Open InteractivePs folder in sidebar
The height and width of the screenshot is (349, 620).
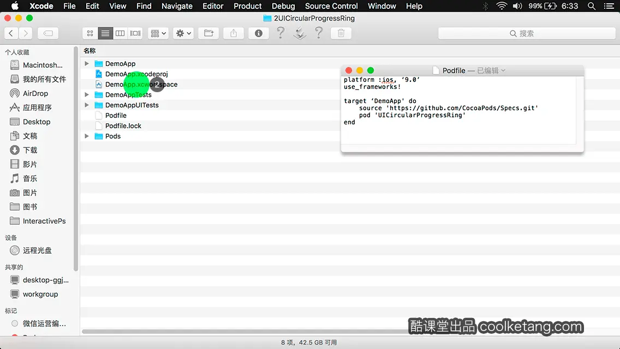coord(38,221)
